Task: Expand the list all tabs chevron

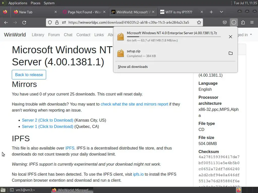Action: point(221,12)
